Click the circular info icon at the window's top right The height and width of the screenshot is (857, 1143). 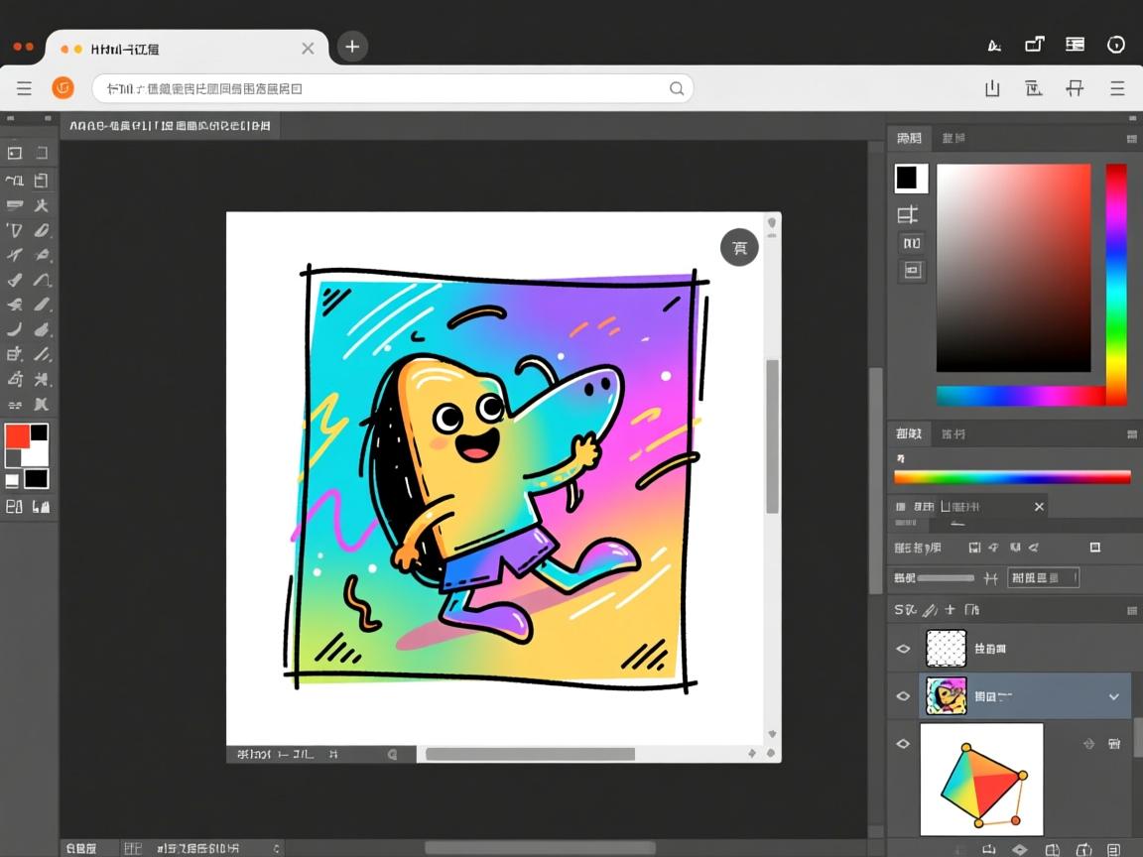(1116, 45)
